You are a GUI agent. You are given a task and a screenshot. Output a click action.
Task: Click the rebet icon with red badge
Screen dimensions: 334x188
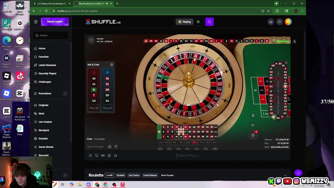[253, 135]
